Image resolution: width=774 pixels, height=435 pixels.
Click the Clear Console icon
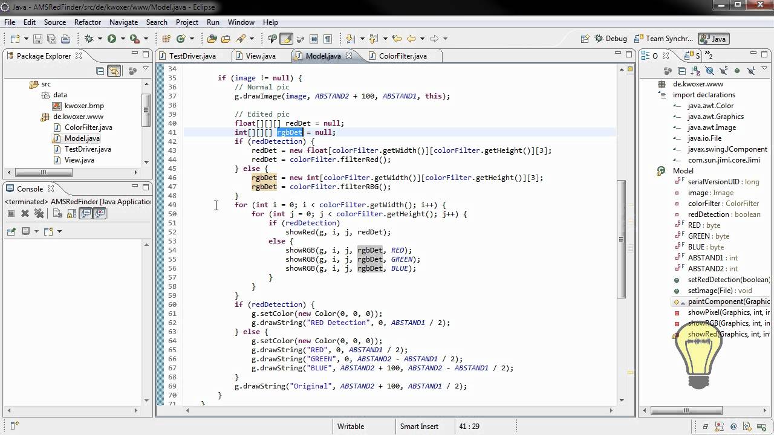click(x=57, y=213)
